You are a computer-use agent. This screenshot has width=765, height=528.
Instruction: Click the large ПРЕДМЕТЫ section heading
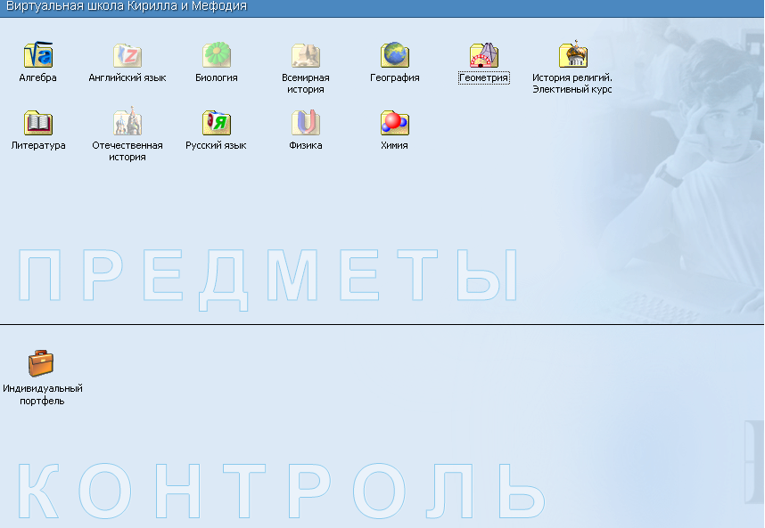pyautogui.click(x=267, y=278)
